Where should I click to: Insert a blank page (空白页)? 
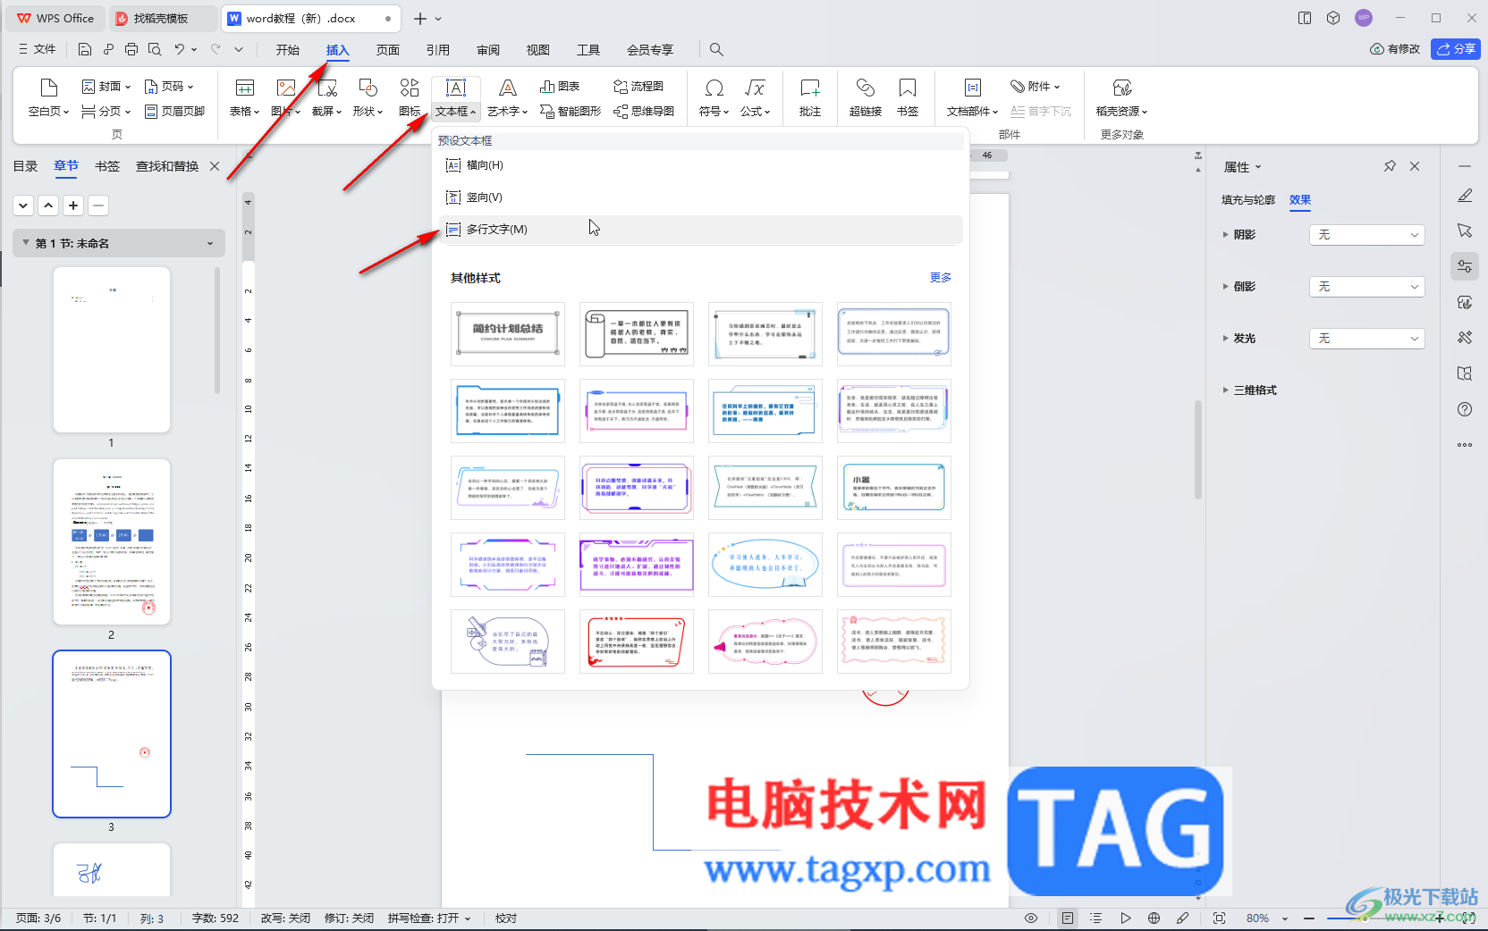(49, 97)
